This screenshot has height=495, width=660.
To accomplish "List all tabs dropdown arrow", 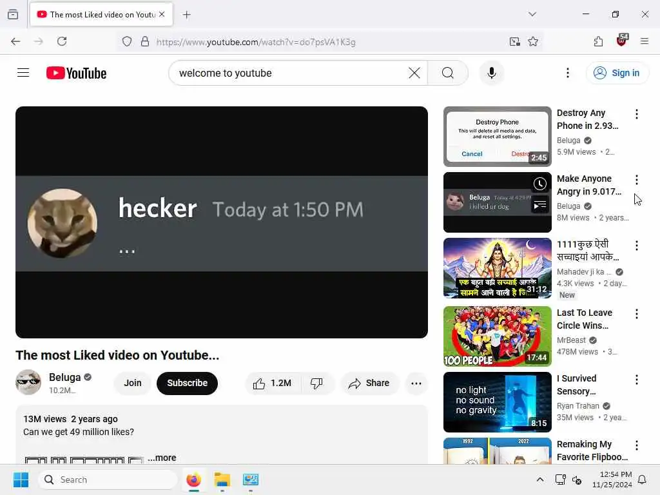I will coord(532,14).
